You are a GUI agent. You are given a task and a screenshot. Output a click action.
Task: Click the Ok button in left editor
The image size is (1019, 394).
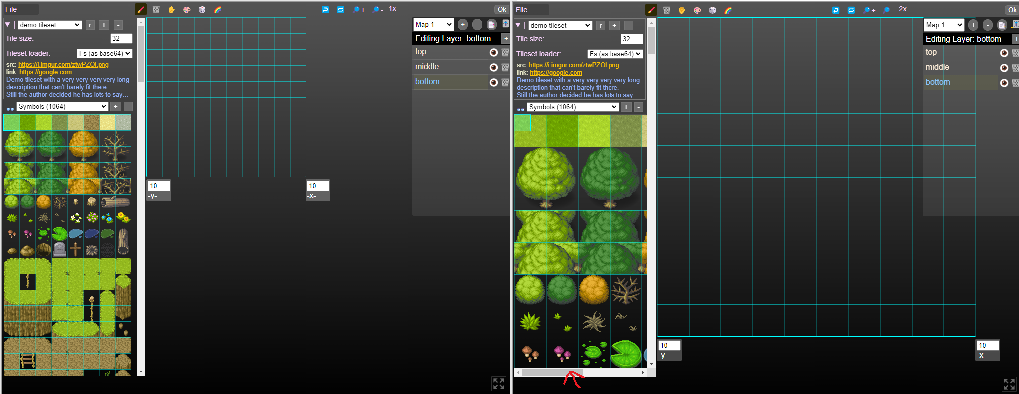coord(502,9)
